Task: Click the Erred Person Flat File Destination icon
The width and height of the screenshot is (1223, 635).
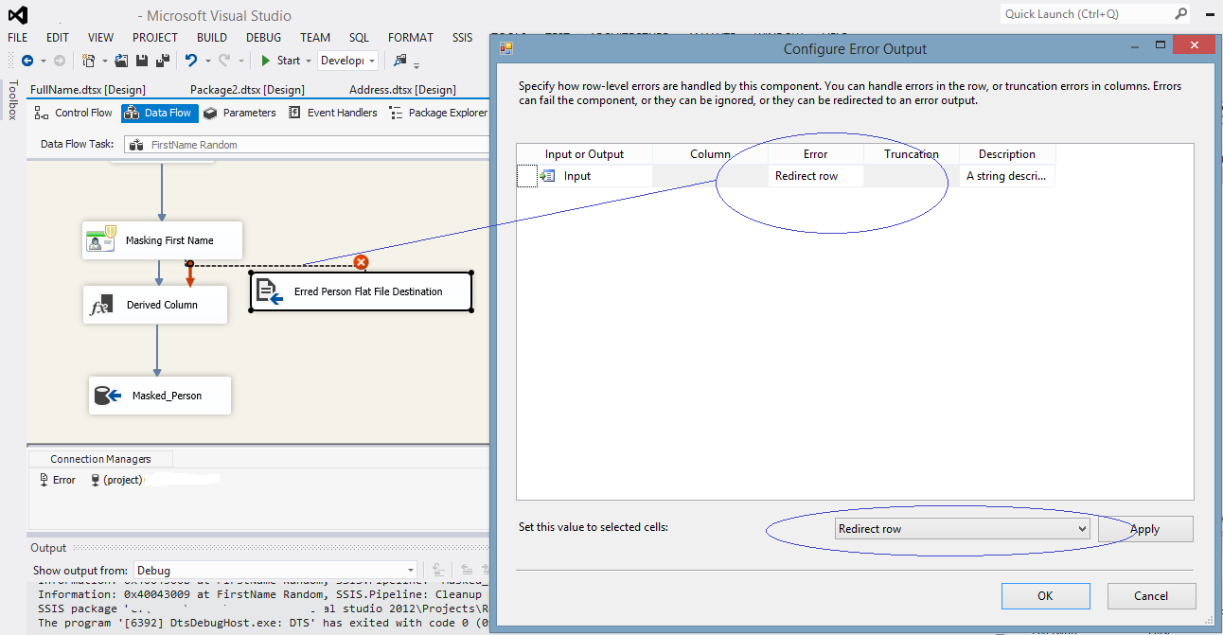Action: [x=270, y=291]
